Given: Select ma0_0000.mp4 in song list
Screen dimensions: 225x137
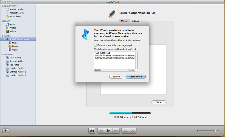Looking at the screenshot, I should [102, 53].
